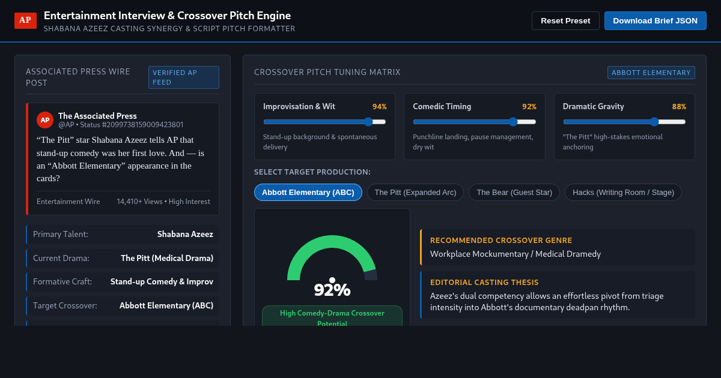The width and height of the screenshot is (721, 378).
Task: Click the Primary Talent Shabana Azeez row
Action: (x=123, y=234)
